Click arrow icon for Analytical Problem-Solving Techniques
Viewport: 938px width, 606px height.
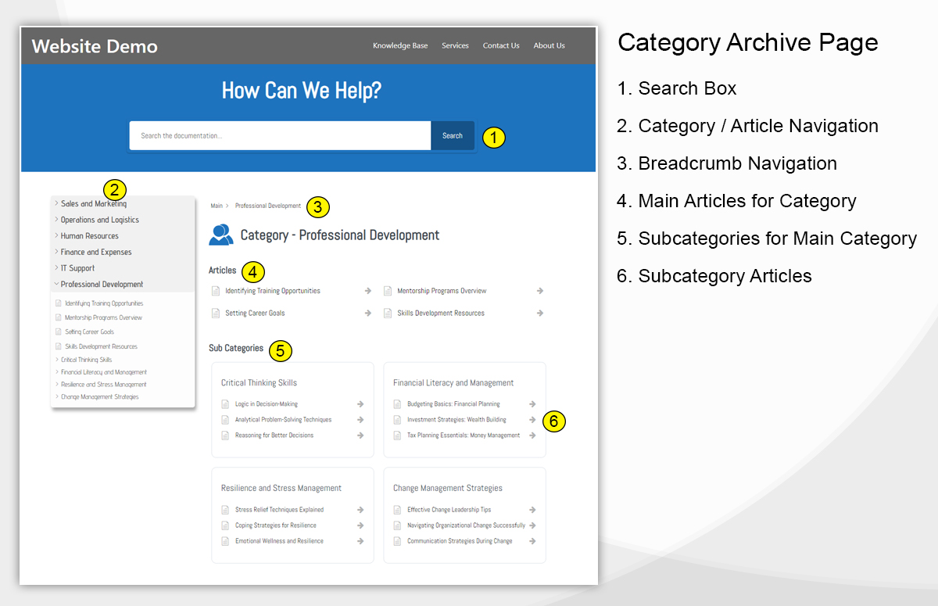(x=360, y=420)
